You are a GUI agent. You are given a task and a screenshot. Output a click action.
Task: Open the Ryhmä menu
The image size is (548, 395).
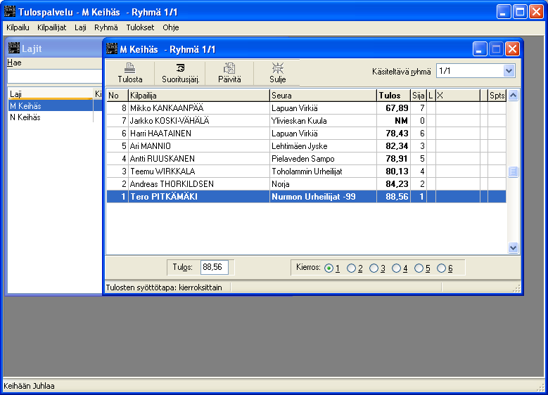106,27
